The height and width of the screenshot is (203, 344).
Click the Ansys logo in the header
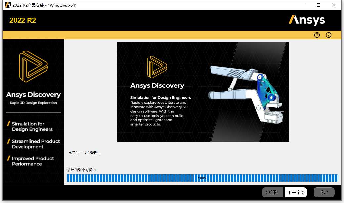pos(307,20)
